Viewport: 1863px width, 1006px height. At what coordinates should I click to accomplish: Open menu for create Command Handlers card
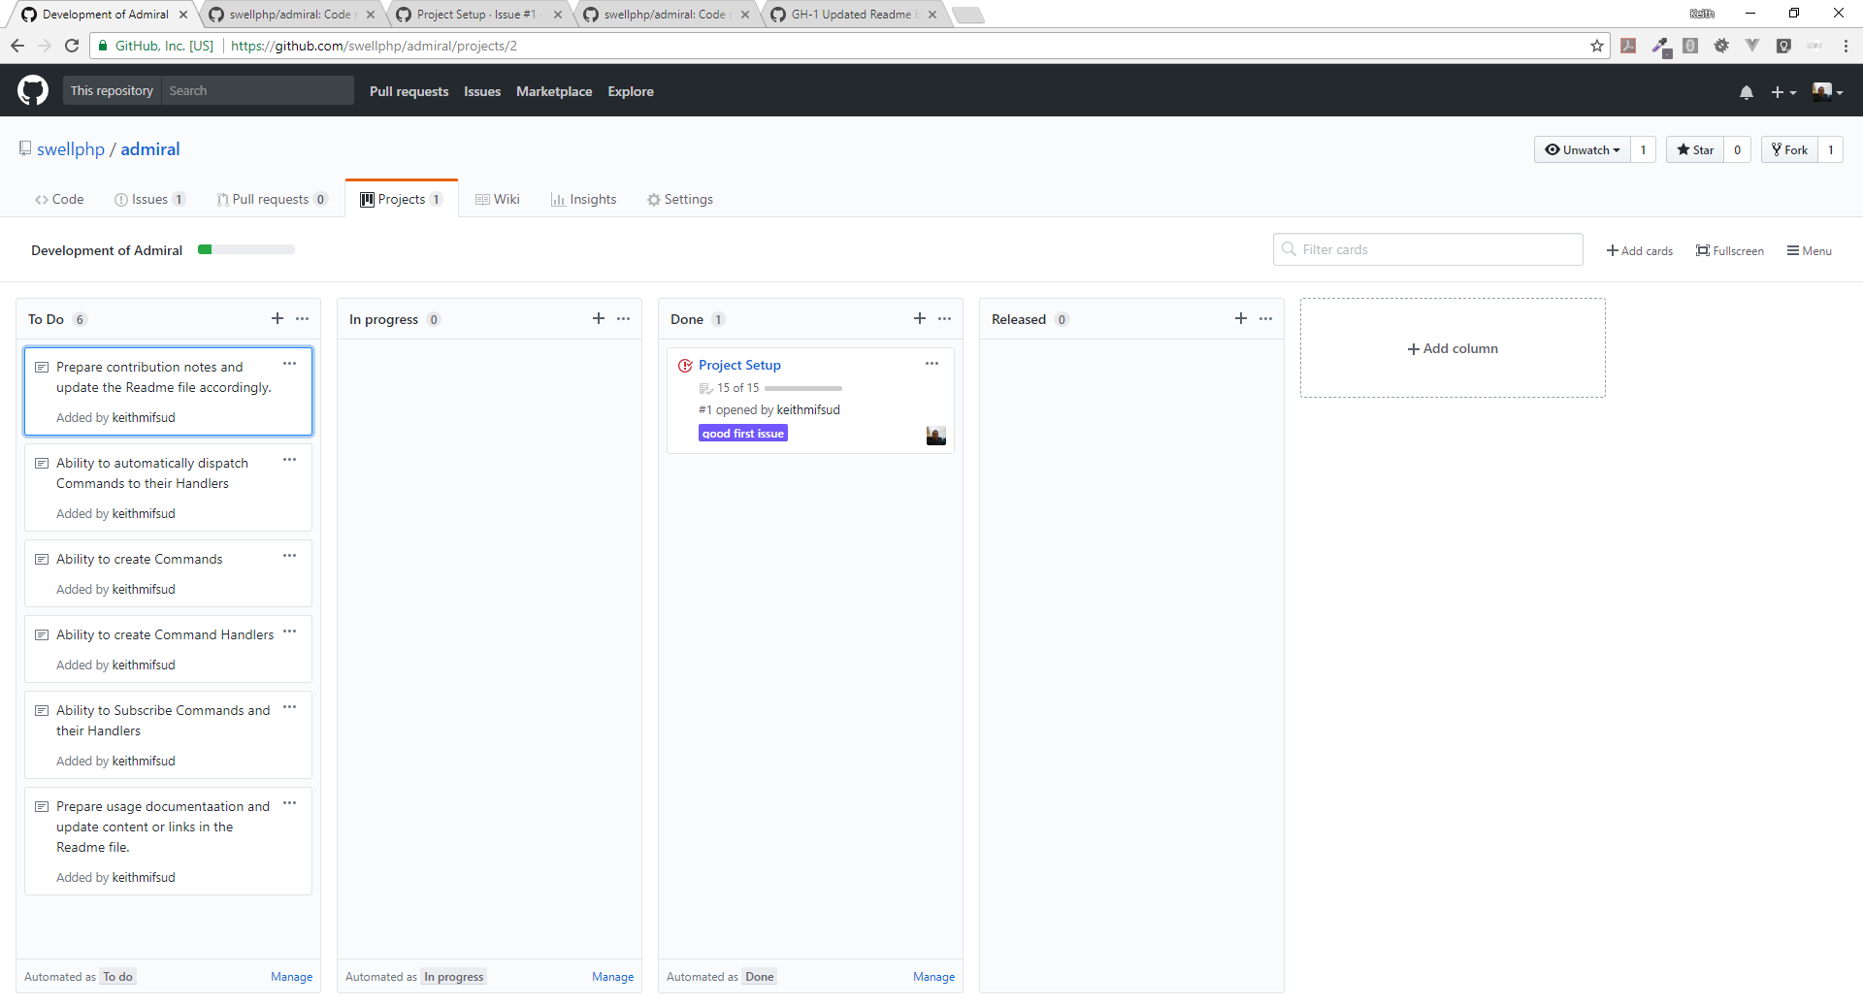[289, 632]
